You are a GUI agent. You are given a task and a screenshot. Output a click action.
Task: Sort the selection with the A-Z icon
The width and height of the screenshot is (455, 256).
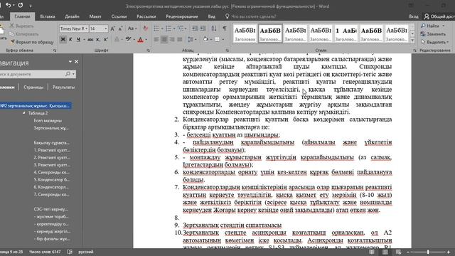coord(214,28)
